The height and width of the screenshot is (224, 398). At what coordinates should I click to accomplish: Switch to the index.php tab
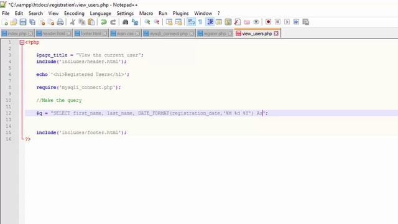(17, 34)
